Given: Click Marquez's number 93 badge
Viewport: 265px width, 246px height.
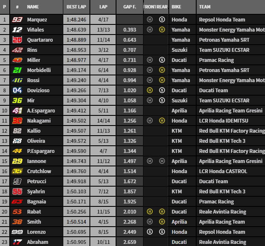Looking at the screenshot, I should (17, 20).
